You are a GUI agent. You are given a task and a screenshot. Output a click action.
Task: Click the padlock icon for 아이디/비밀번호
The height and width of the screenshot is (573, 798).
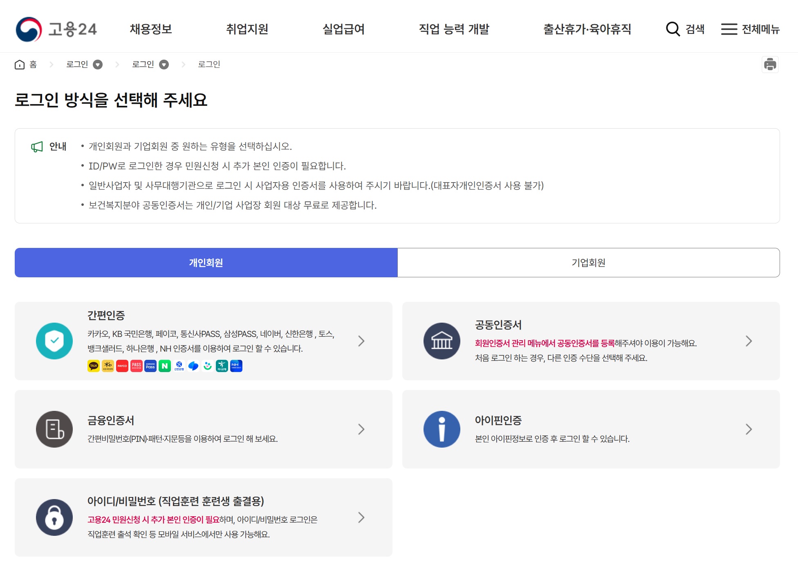tap(54, 517)
